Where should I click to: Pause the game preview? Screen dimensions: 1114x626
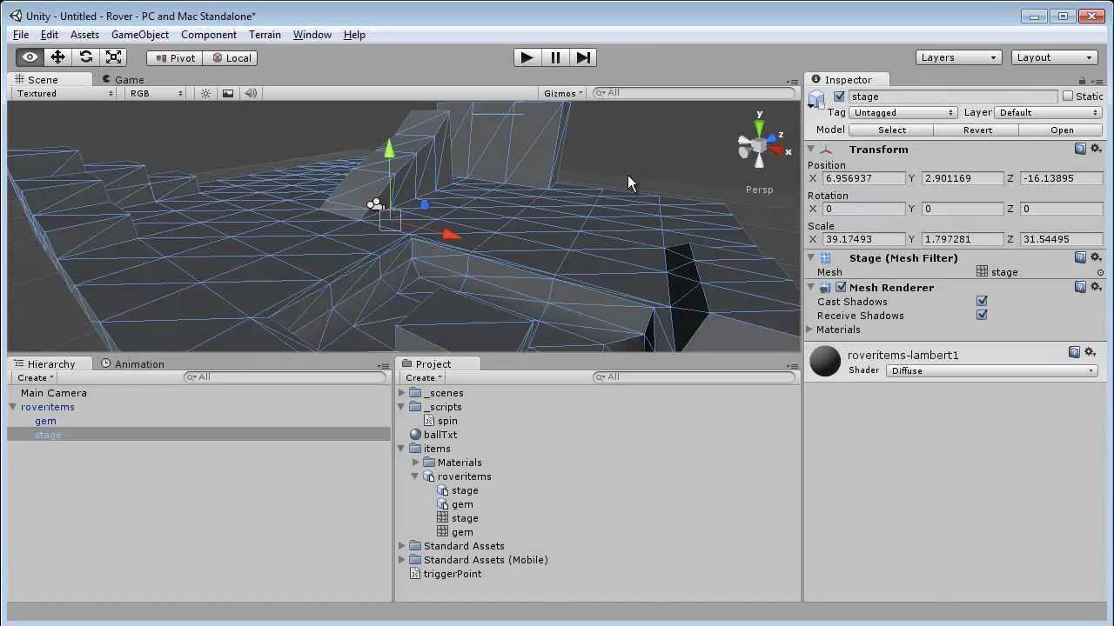pos(555,57)
